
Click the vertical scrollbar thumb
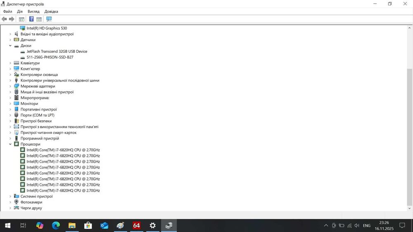pos(409,137)
